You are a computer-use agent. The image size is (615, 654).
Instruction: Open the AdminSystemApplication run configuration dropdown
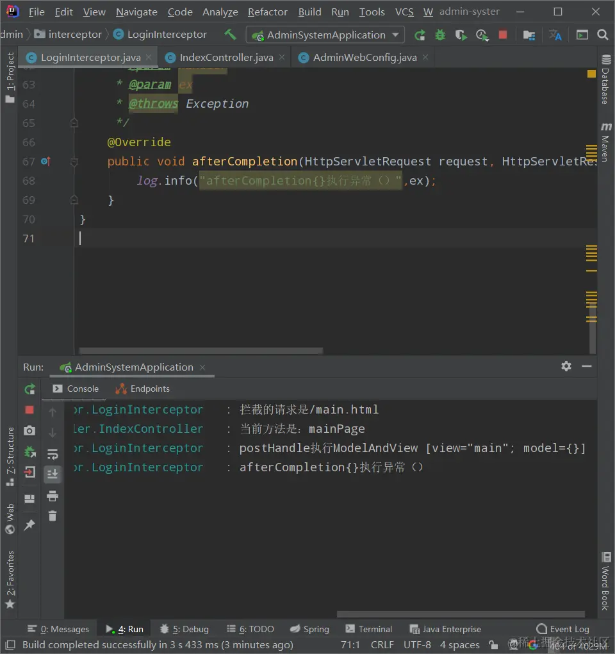325,35
